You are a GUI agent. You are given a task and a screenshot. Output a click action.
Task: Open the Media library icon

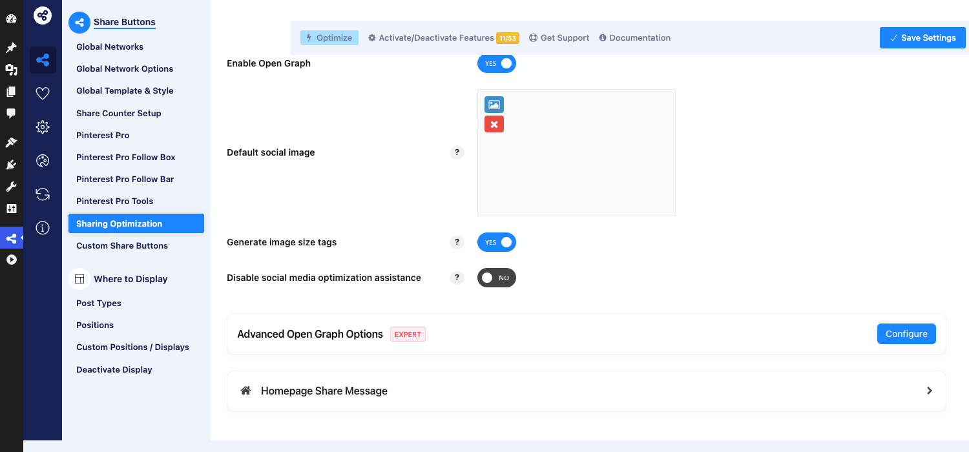tap(11, 70)
